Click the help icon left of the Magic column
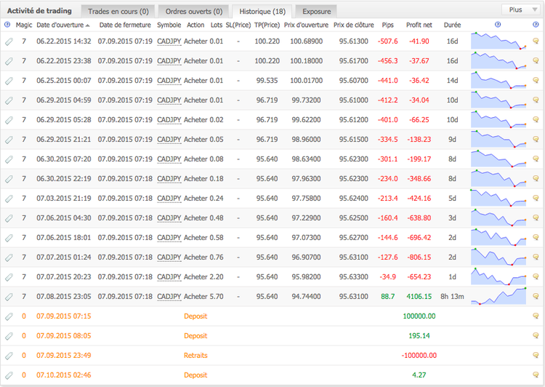The height and width of the screenshot is (387, 545). (7, 25)
